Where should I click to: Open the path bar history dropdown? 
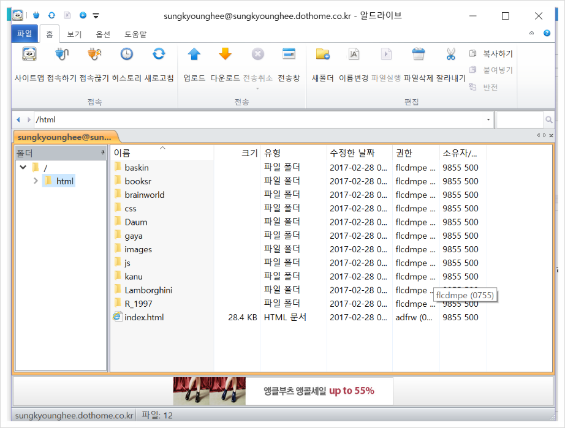pos(487,119)
